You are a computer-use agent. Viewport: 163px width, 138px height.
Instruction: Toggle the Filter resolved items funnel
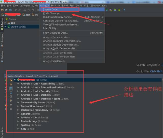click(x=11, y=88)
